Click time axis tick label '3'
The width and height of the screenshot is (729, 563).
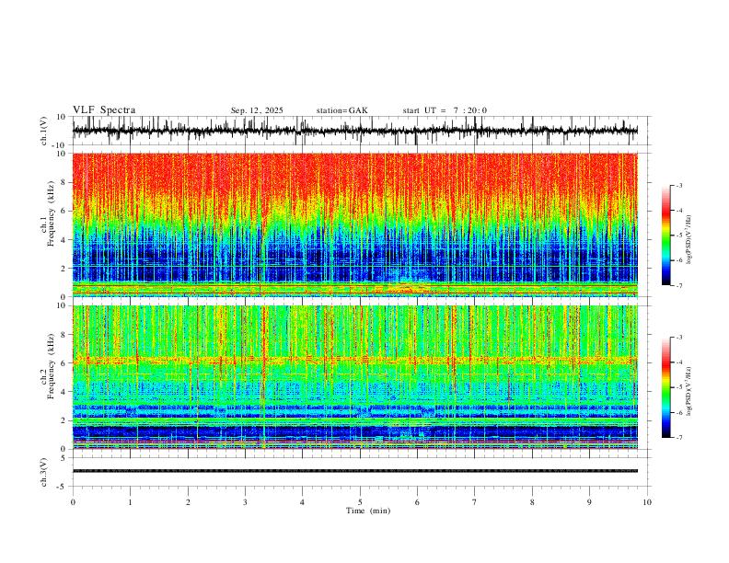[x=245, y=502]
